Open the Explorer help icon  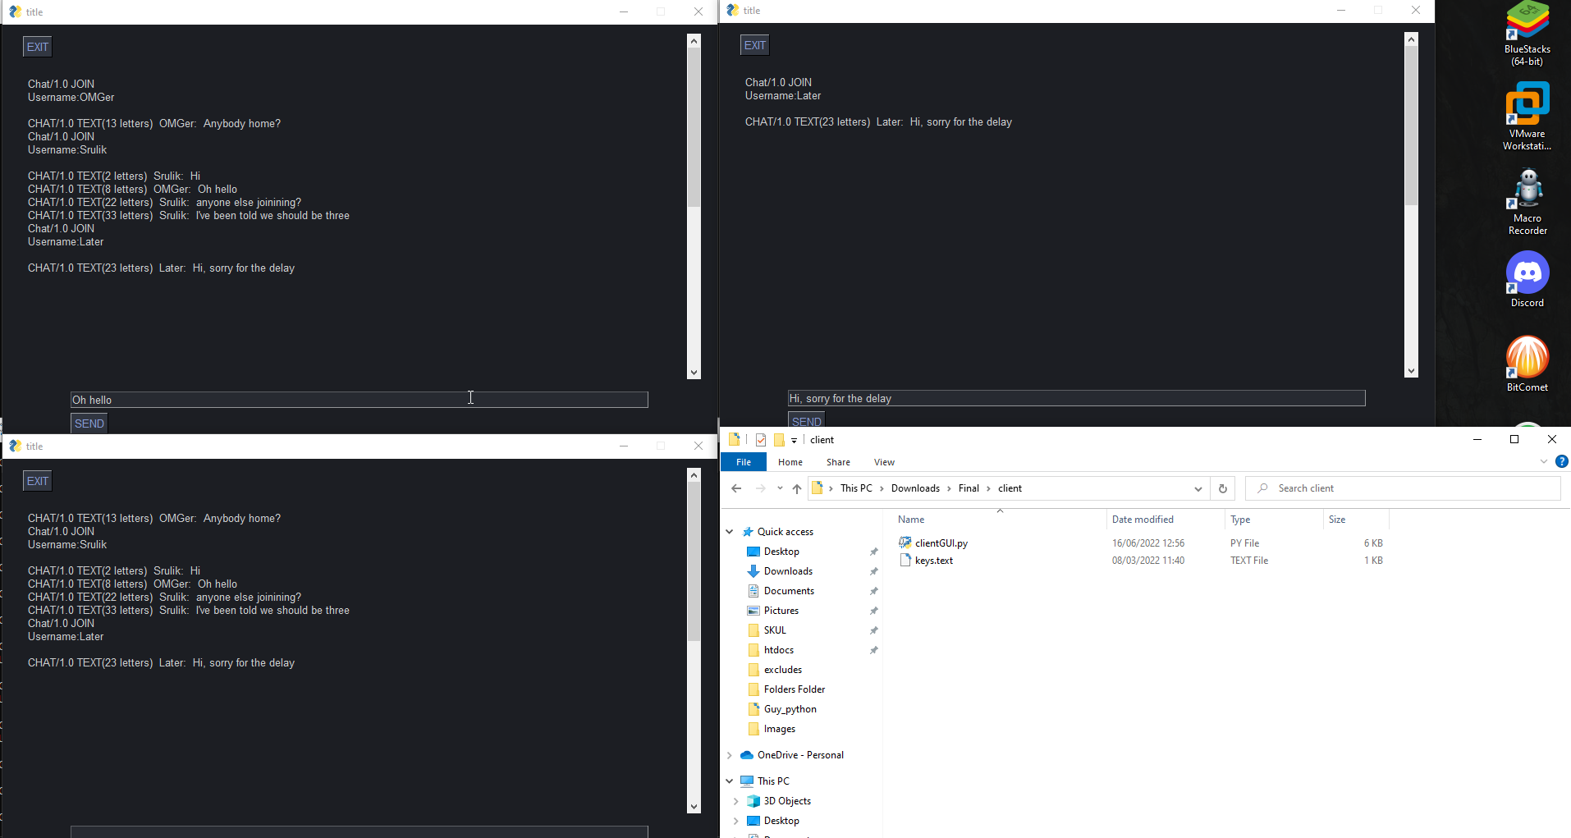(1561, 462)
